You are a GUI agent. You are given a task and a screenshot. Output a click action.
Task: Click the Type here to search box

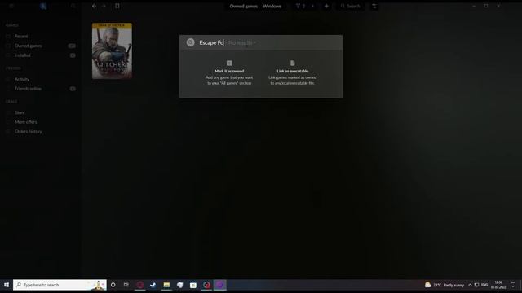(x=60, y=285)
